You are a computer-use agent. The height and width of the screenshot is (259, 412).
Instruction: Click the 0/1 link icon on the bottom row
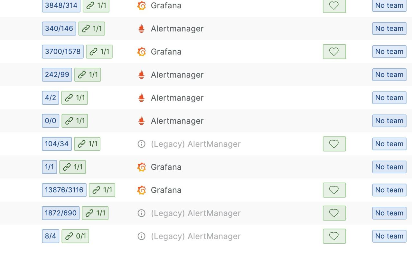point(75,236)
